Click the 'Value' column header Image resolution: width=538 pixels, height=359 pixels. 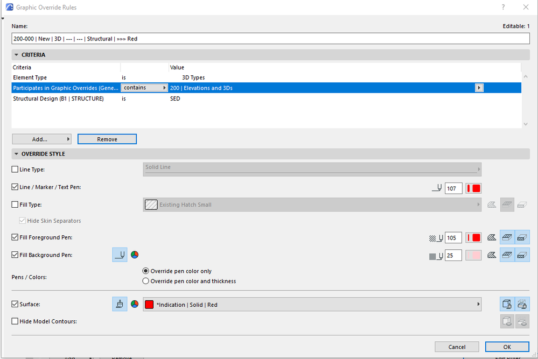coord(177,68)
